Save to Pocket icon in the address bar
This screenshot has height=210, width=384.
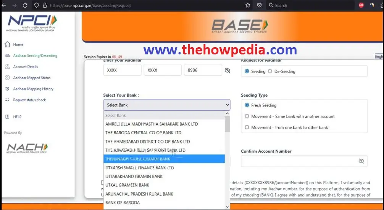259,5
